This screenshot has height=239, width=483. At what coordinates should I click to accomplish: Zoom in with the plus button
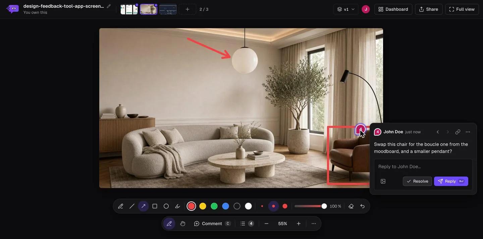(x=299, y=224)
